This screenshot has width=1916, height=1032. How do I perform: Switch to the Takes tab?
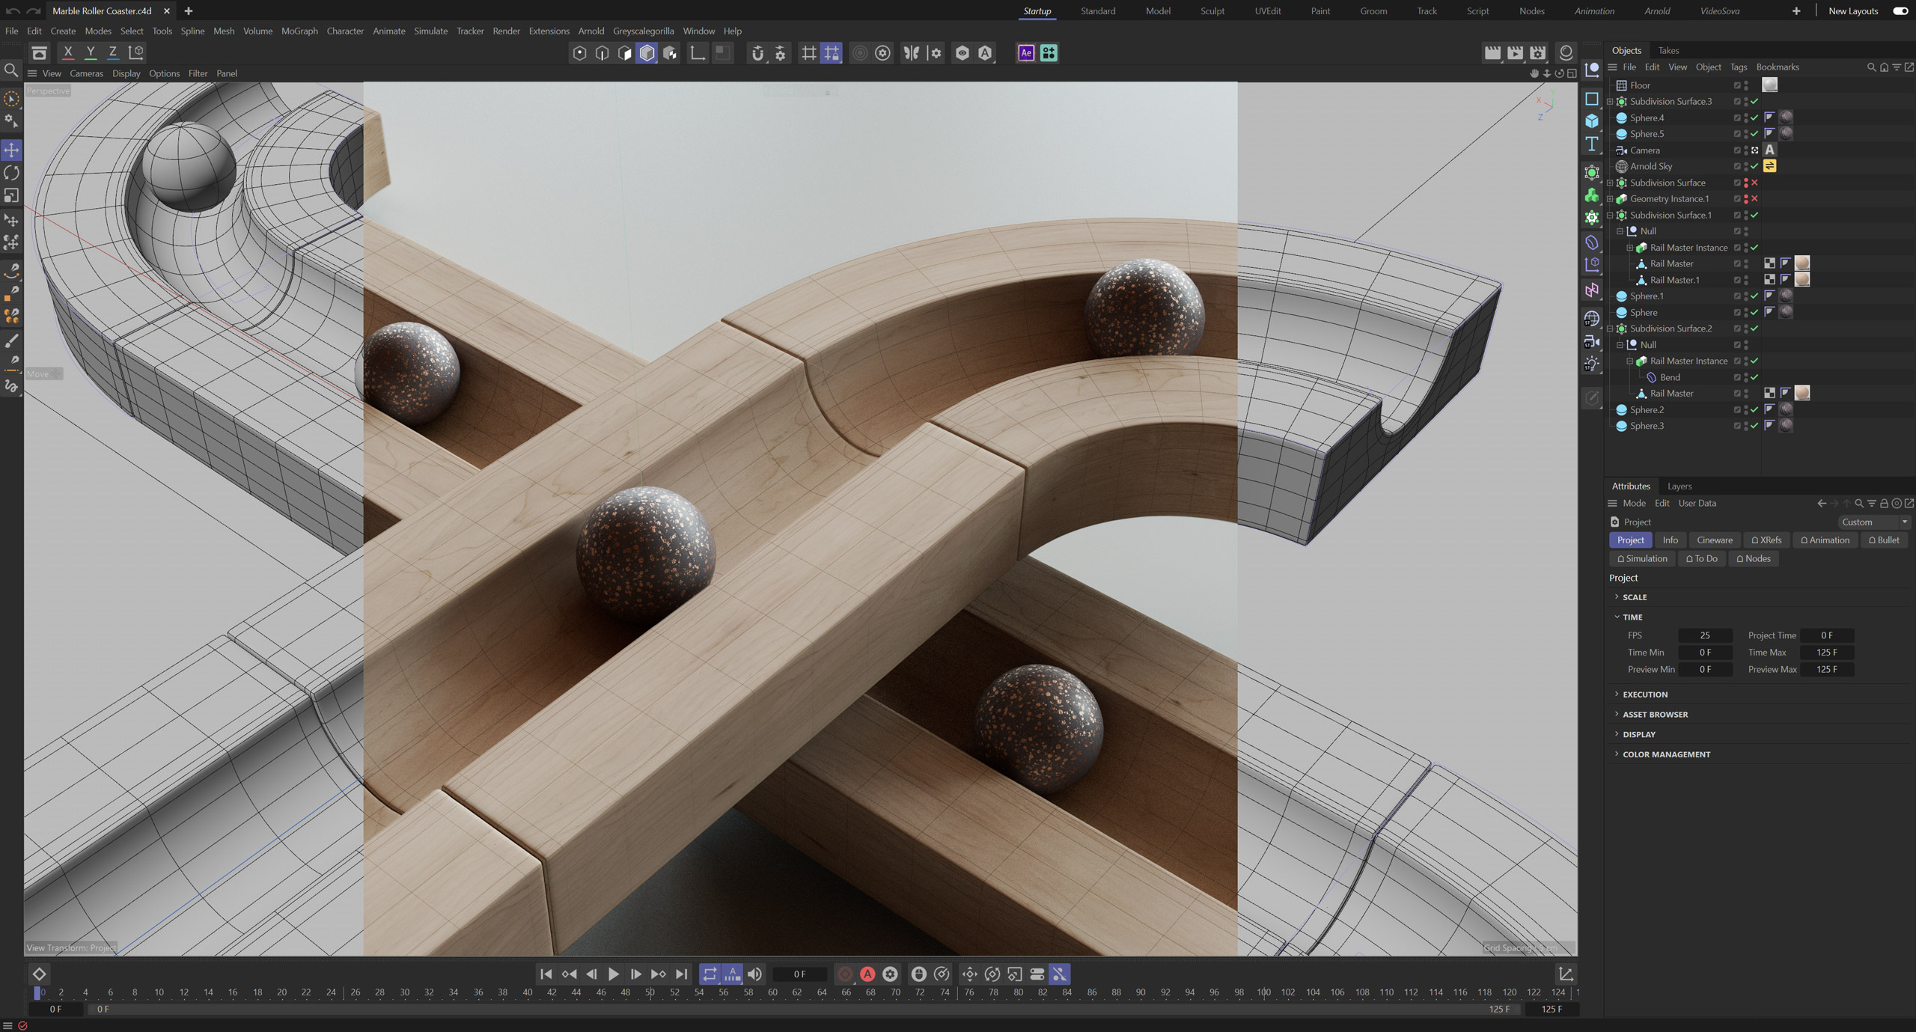pos(1668,50)
